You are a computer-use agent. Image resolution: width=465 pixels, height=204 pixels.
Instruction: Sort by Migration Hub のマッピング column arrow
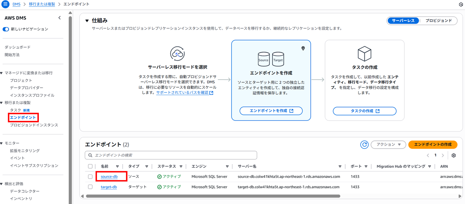[429, 167]
